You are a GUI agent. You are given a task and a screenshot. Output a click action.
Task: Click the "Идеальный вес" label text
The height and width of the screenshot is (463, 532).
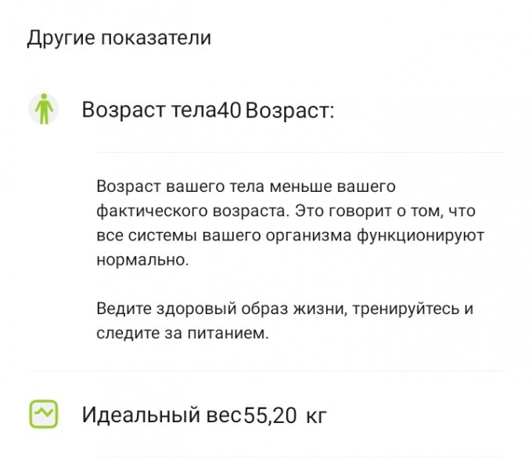[161, 415]
